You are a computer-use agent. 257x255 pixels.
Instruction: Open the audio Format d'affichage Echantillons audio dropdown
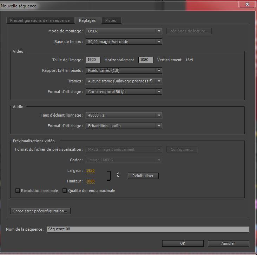pyautogui.click(x=124, y=126)
